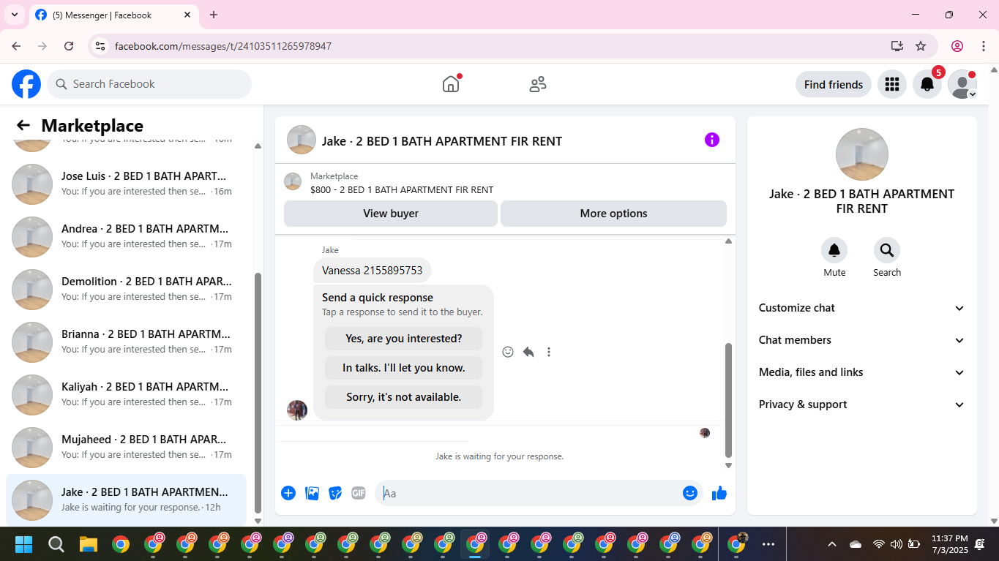The image size is (999, 561).
Task: Go back with the Marketplace back arrow
Action: pos(23,125)
